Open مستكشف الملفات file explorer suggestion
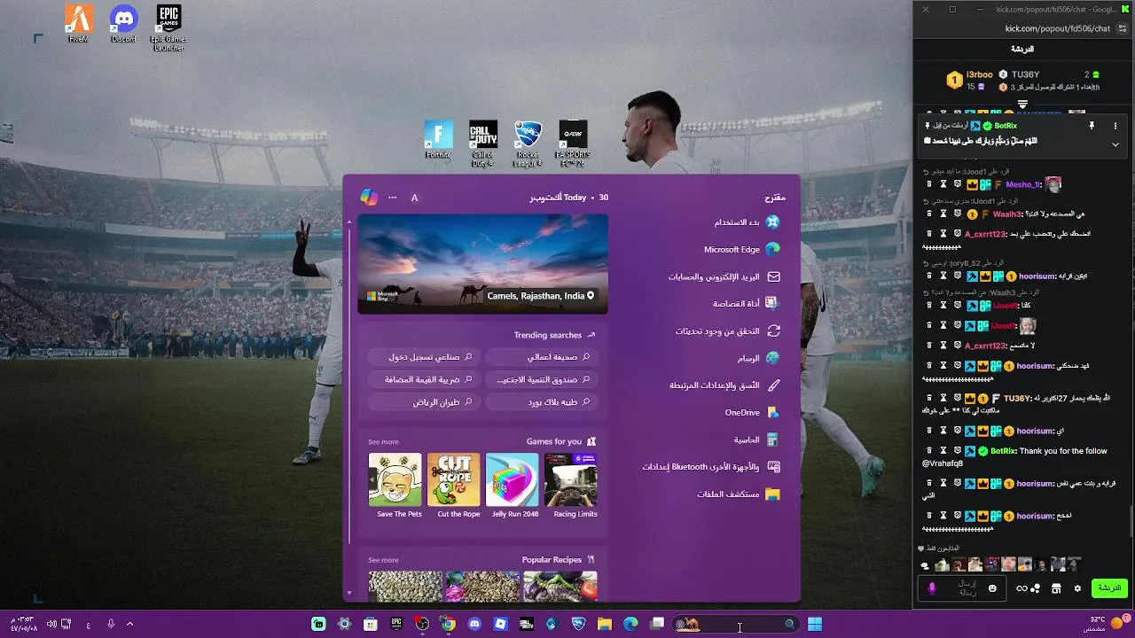This screenshot has width=1135, height=638. (739, 494)
